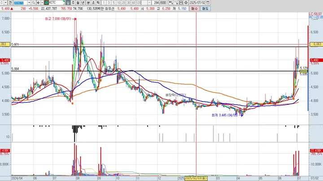Click the 최고 7,030 (08/01) high label

(58, 19)
